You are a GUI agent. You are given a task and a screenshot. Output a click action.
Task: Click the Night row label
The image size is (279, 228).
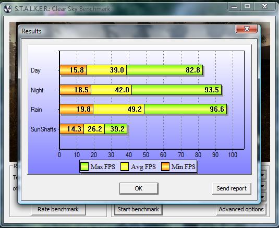[x=37, y=90]
